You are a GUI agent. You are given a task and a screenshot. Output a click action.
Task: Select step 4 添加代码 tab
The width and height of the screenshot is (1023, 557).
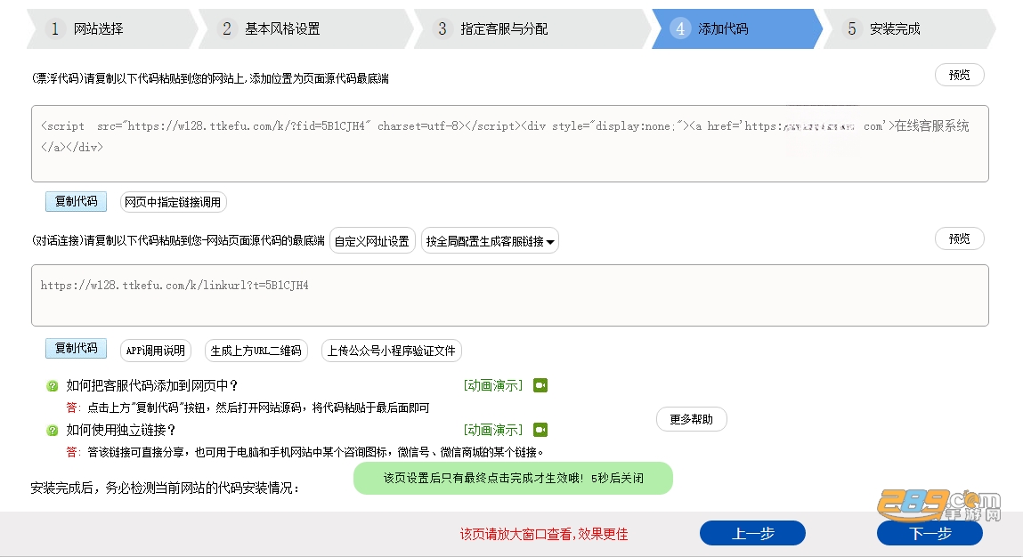click(x=737, y=28)
